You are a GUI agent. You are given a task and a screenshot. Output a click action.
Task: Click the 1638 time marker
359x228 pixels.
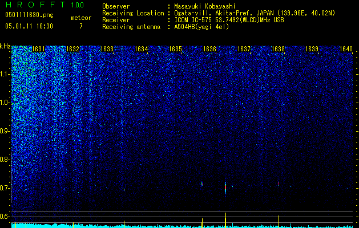coord(278,49)
